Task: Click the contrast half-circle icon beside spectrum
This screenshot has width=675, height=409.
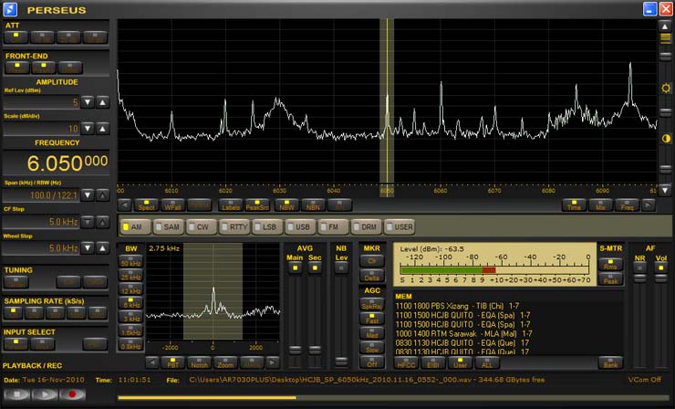Action: (x=666, y=139)
